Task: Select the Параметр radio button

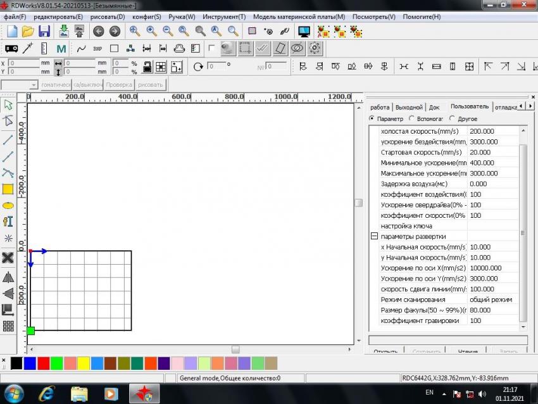Action: [x=372, y=118]
